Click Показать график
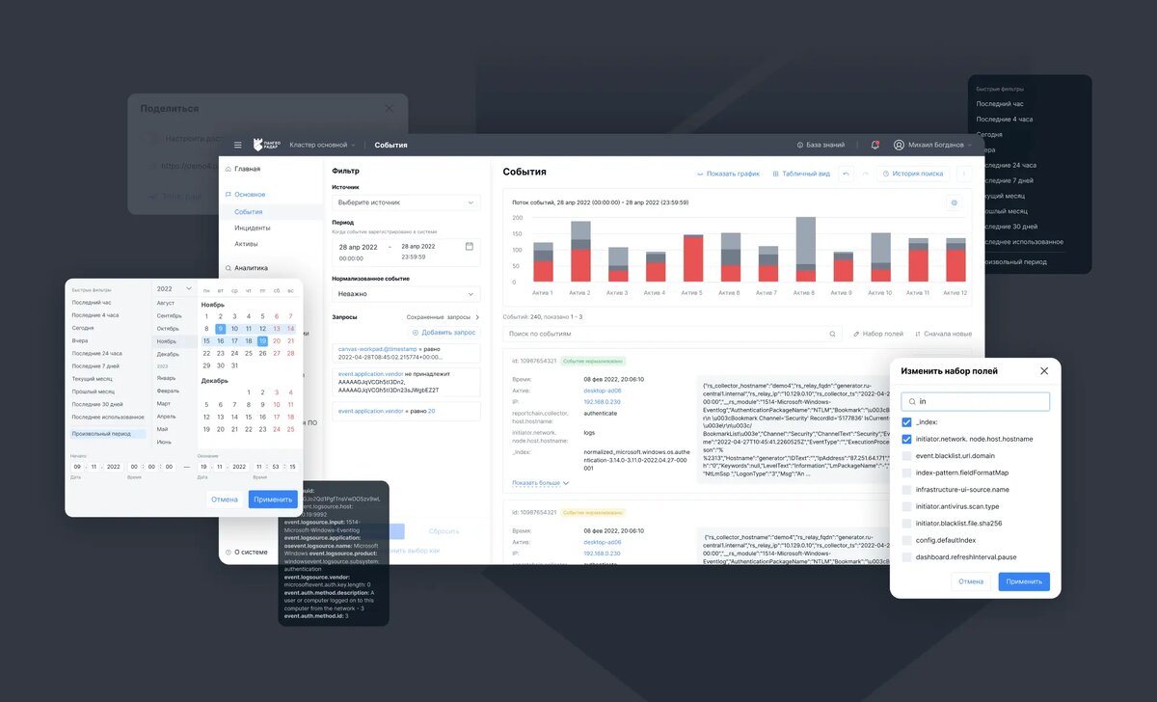 (728, 174)
